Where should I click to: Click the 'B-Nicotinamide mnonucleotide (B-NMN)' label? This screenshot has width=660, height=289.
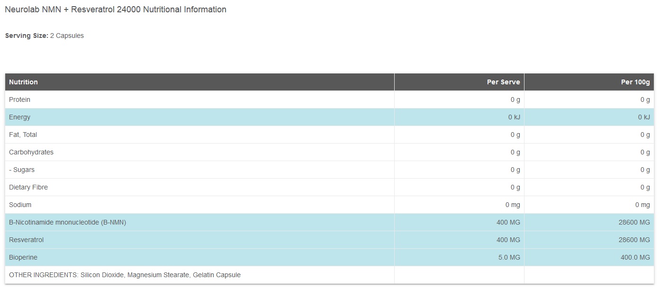pyautogui.click(x=67, y=222)
